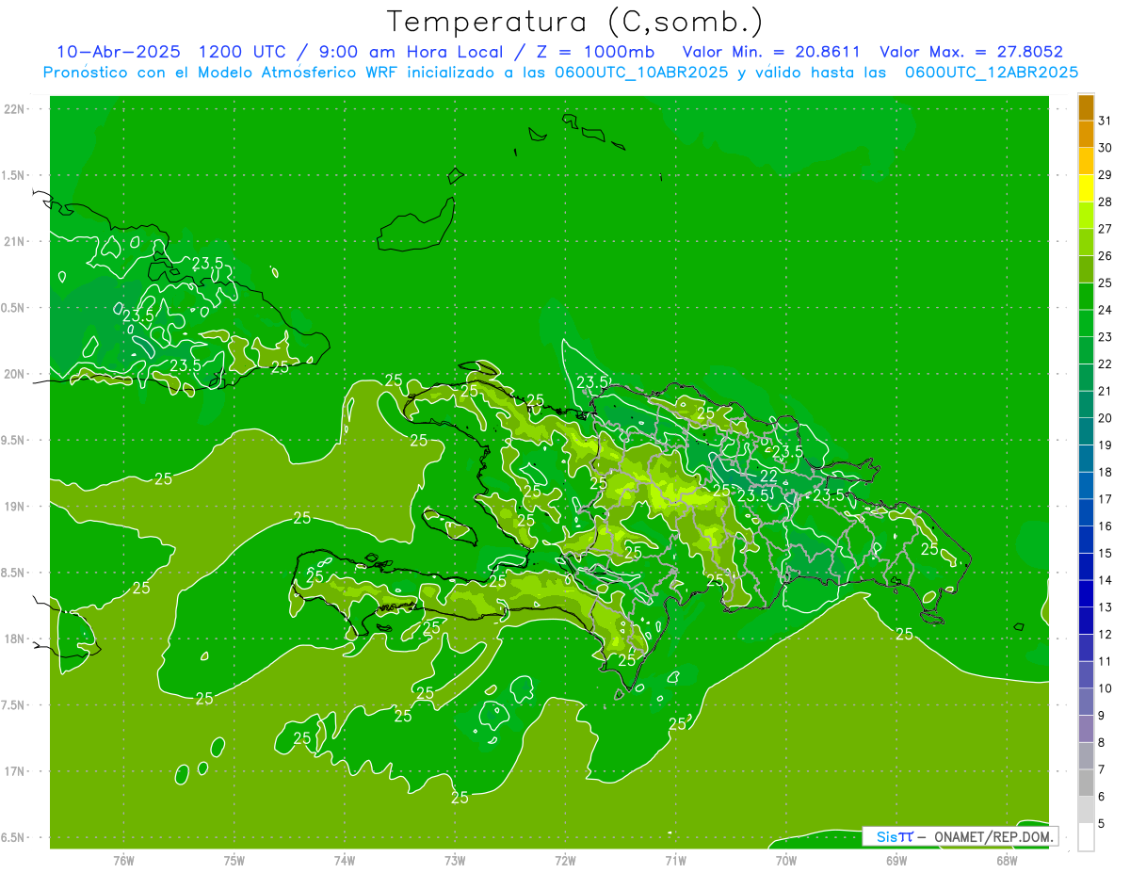The image size is (1130, 873).
Task: Click "0600UTC_12ABR2025" validity timestamp
Action: 991,73
